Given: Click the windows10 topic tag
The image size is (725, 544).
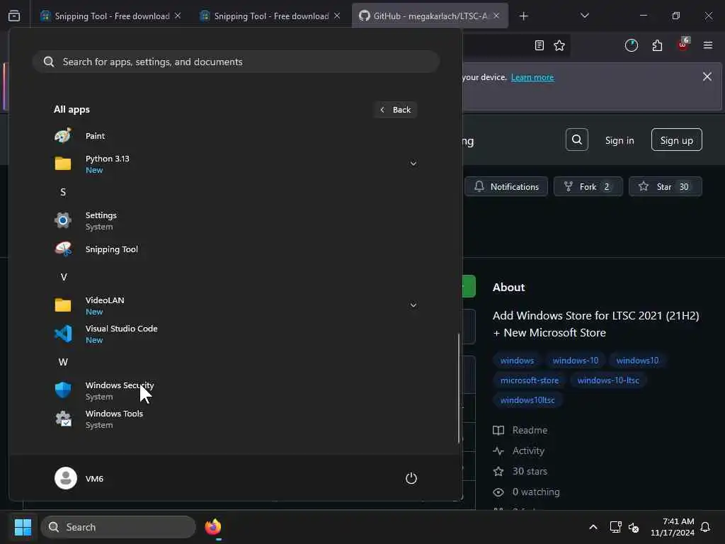Looking at the screenshot, I should click(x=637, y=361).
